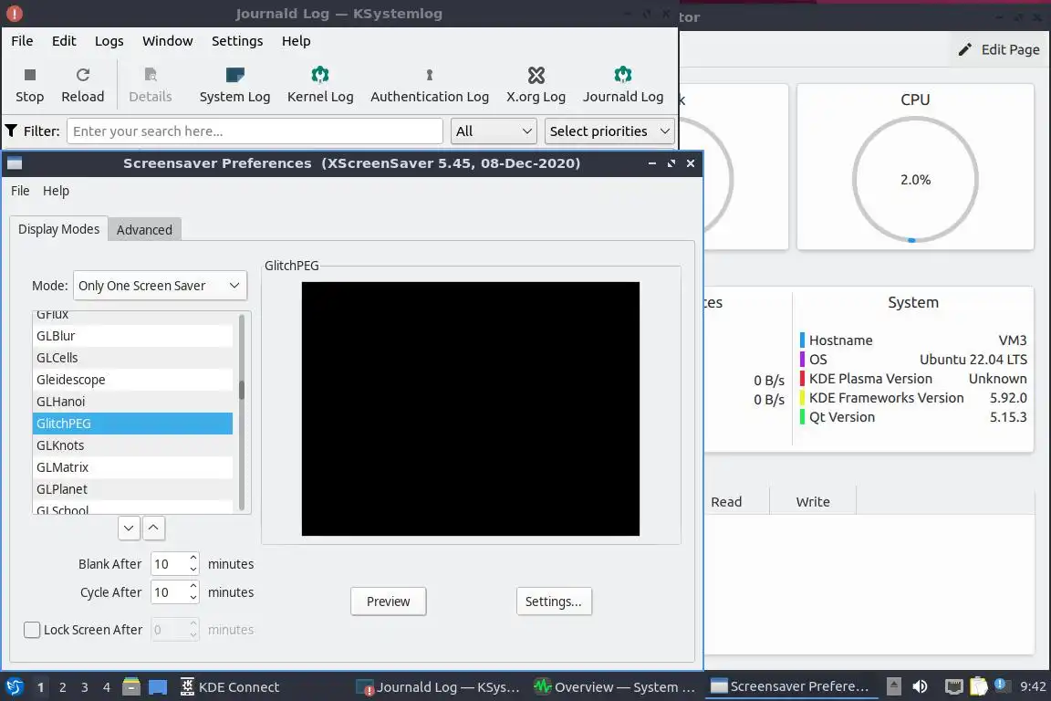Select GLCells in screensaver list
1051x701 pixels.
click(132, 358)
